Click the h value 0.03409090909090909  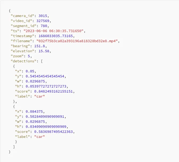[x=46, y=127]
